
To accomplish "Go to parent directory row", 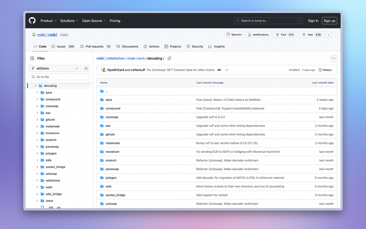I will coord(217,91).
